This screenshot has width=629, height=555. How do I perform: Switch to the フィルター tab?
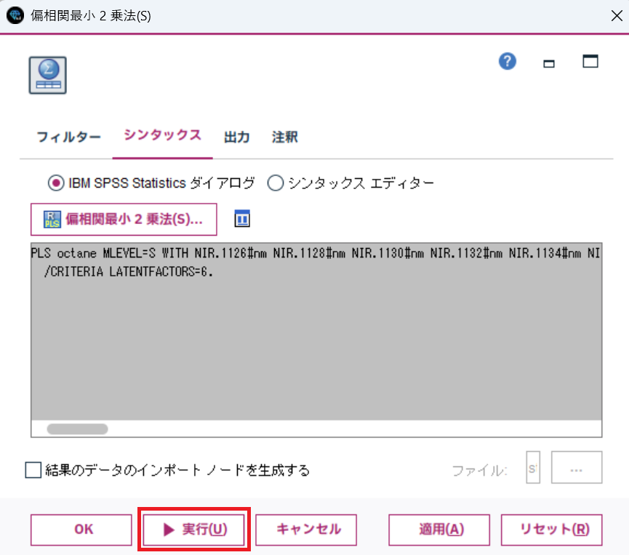[x=68, y=137]
